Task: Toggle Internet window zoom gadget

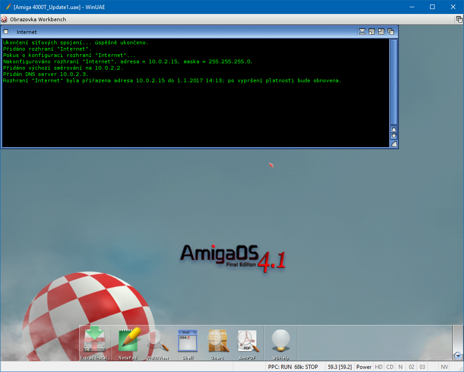Action: 381,32
